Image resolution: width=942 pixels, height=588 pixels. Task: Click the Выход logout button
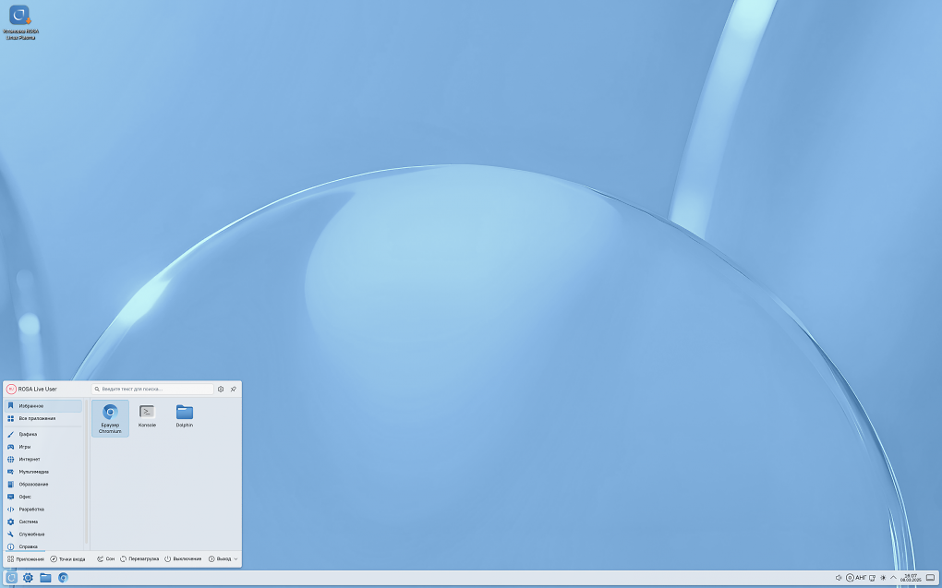click(x=219, y=559)
